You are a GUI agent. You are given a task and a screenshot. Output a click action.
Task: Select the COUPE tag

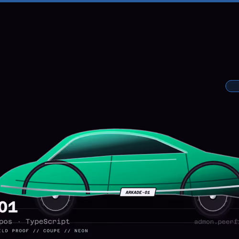click(52, 231)
